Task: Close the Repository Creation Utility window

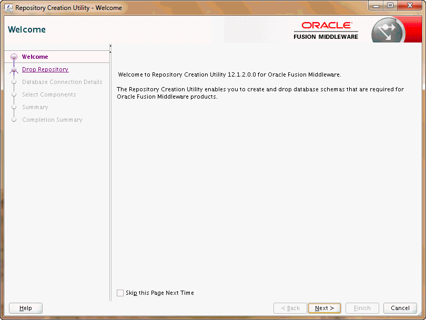Action: point(410,6)
